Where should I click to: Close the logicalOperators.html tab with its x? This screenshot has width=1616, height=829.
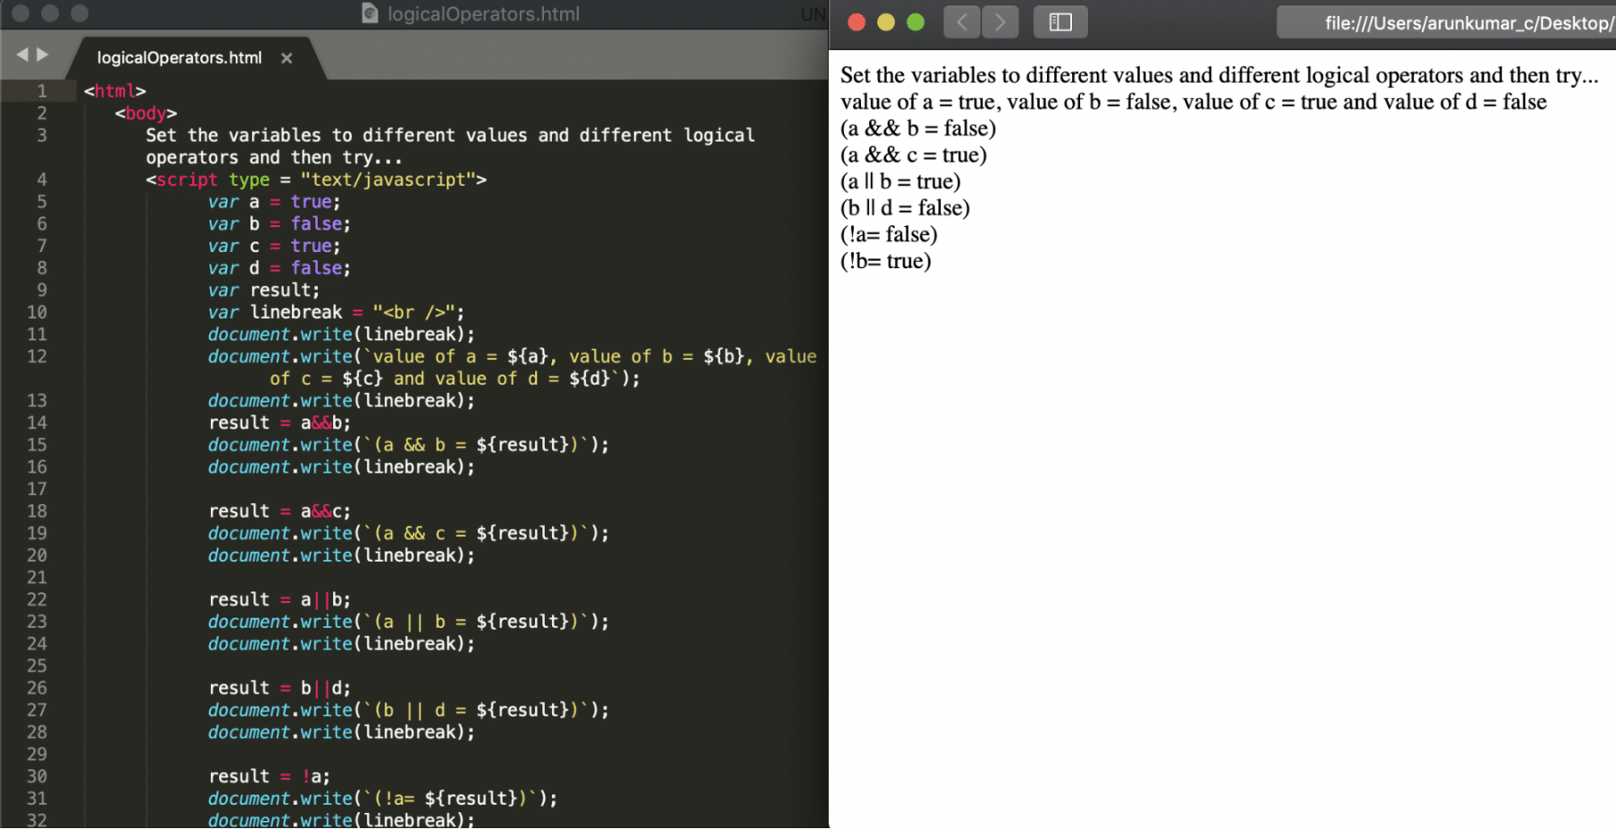[286, 57]
